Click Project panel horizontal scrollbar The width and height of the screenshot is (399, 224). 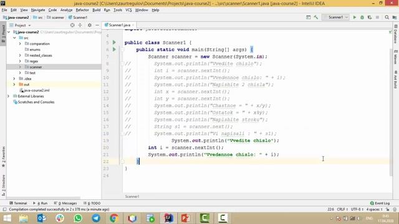pos(43,197)
